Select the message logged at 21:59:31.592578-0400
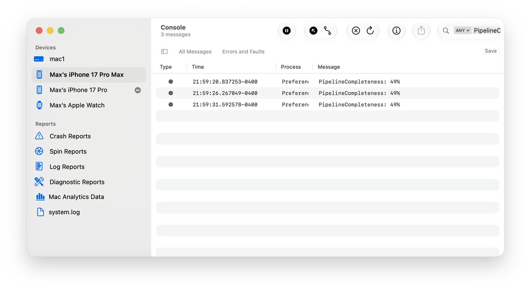Image resolution: width=531 pixels, height=292 pixels. [x=327, y=104]
